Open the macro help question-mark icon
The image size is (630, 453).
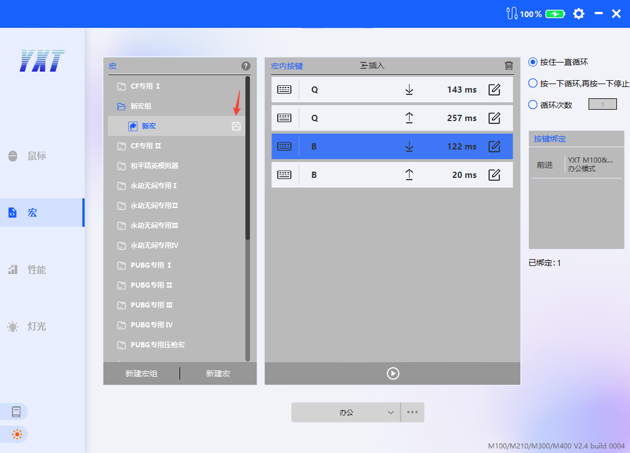click(246, 66)
